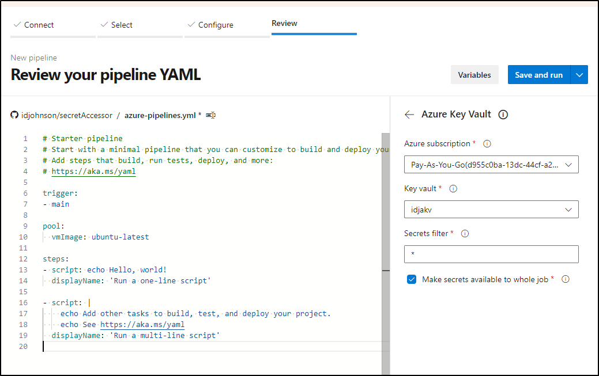Open the https://aka.ms/yaml link on line 4

point(93,172)
